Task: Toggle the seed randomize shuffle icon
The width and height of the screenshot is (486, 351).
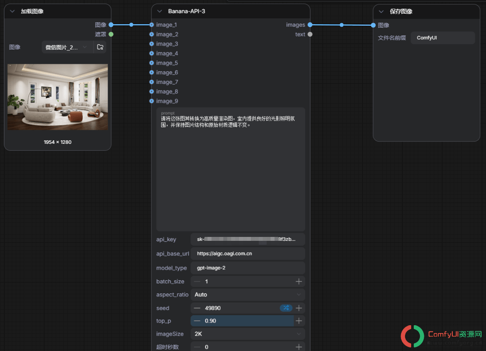Action: (x=286, y=308)
